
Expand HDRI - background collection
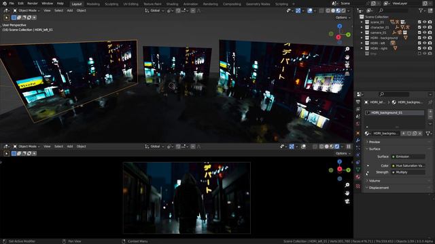point(362,38)
